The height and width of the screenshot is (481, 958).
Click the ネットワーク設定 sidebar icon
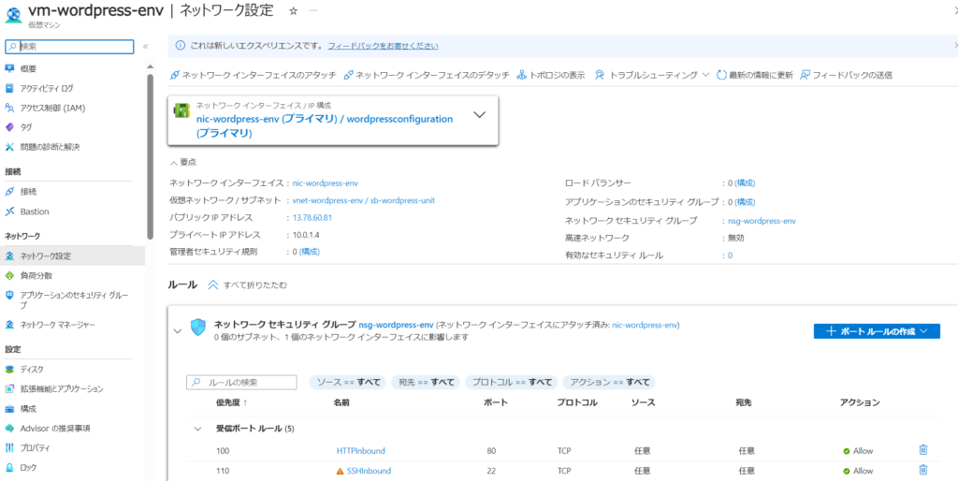click(9, 256)
